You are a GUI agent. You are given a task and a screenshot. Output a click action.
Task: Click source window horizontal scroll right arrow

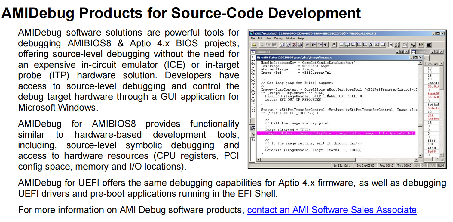(416, 160)
